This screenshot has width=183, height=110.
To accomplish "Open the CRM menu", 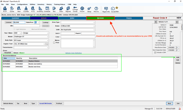I will 69,4.
